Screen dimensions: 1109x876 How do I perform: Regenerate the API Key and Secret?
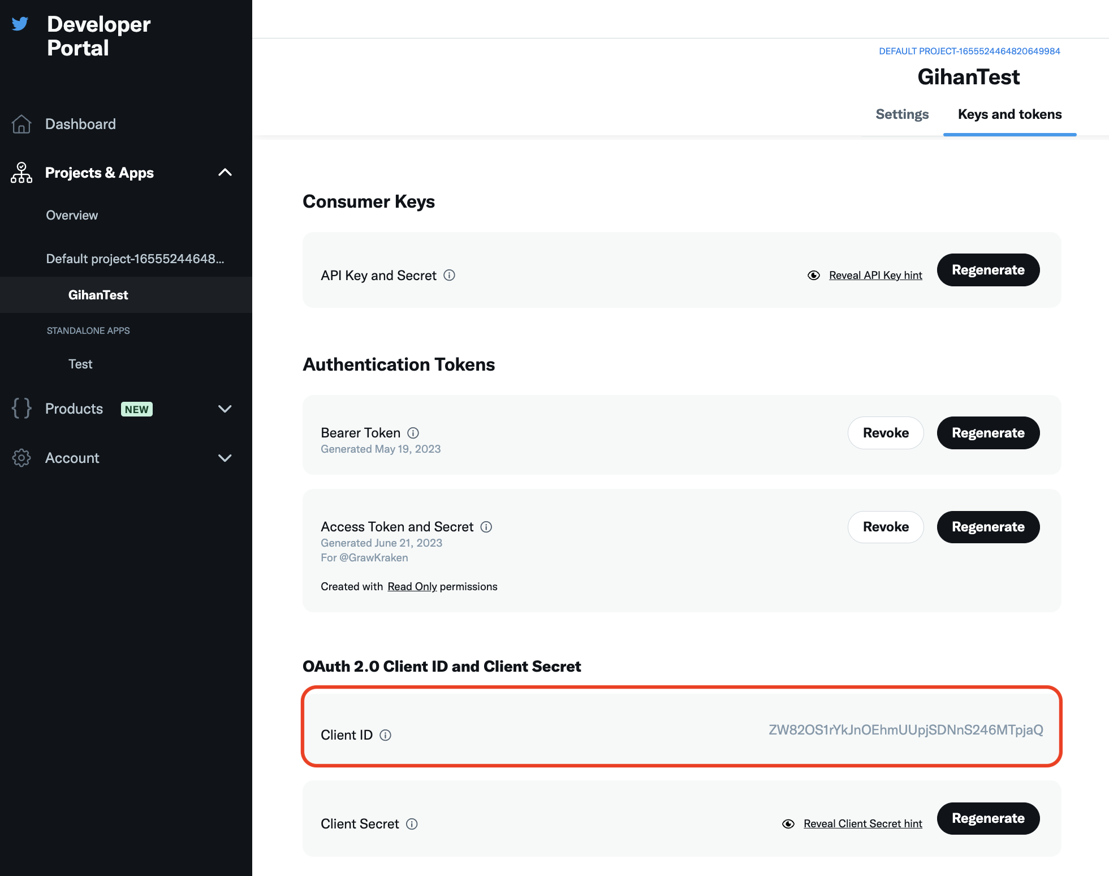988,270
